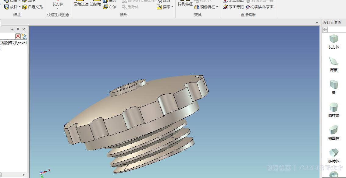Image resolution: width=346 pixels, height=178 pixels.
Task: Choose the 布尔 Boolean operation tool
Action: coord(110,7)
